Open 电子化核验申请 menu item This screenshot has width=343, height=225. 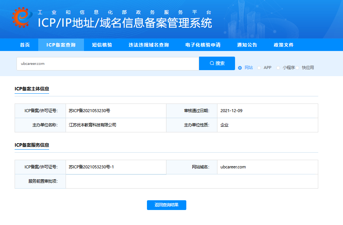pyautogui.click(x=203, y=45)
